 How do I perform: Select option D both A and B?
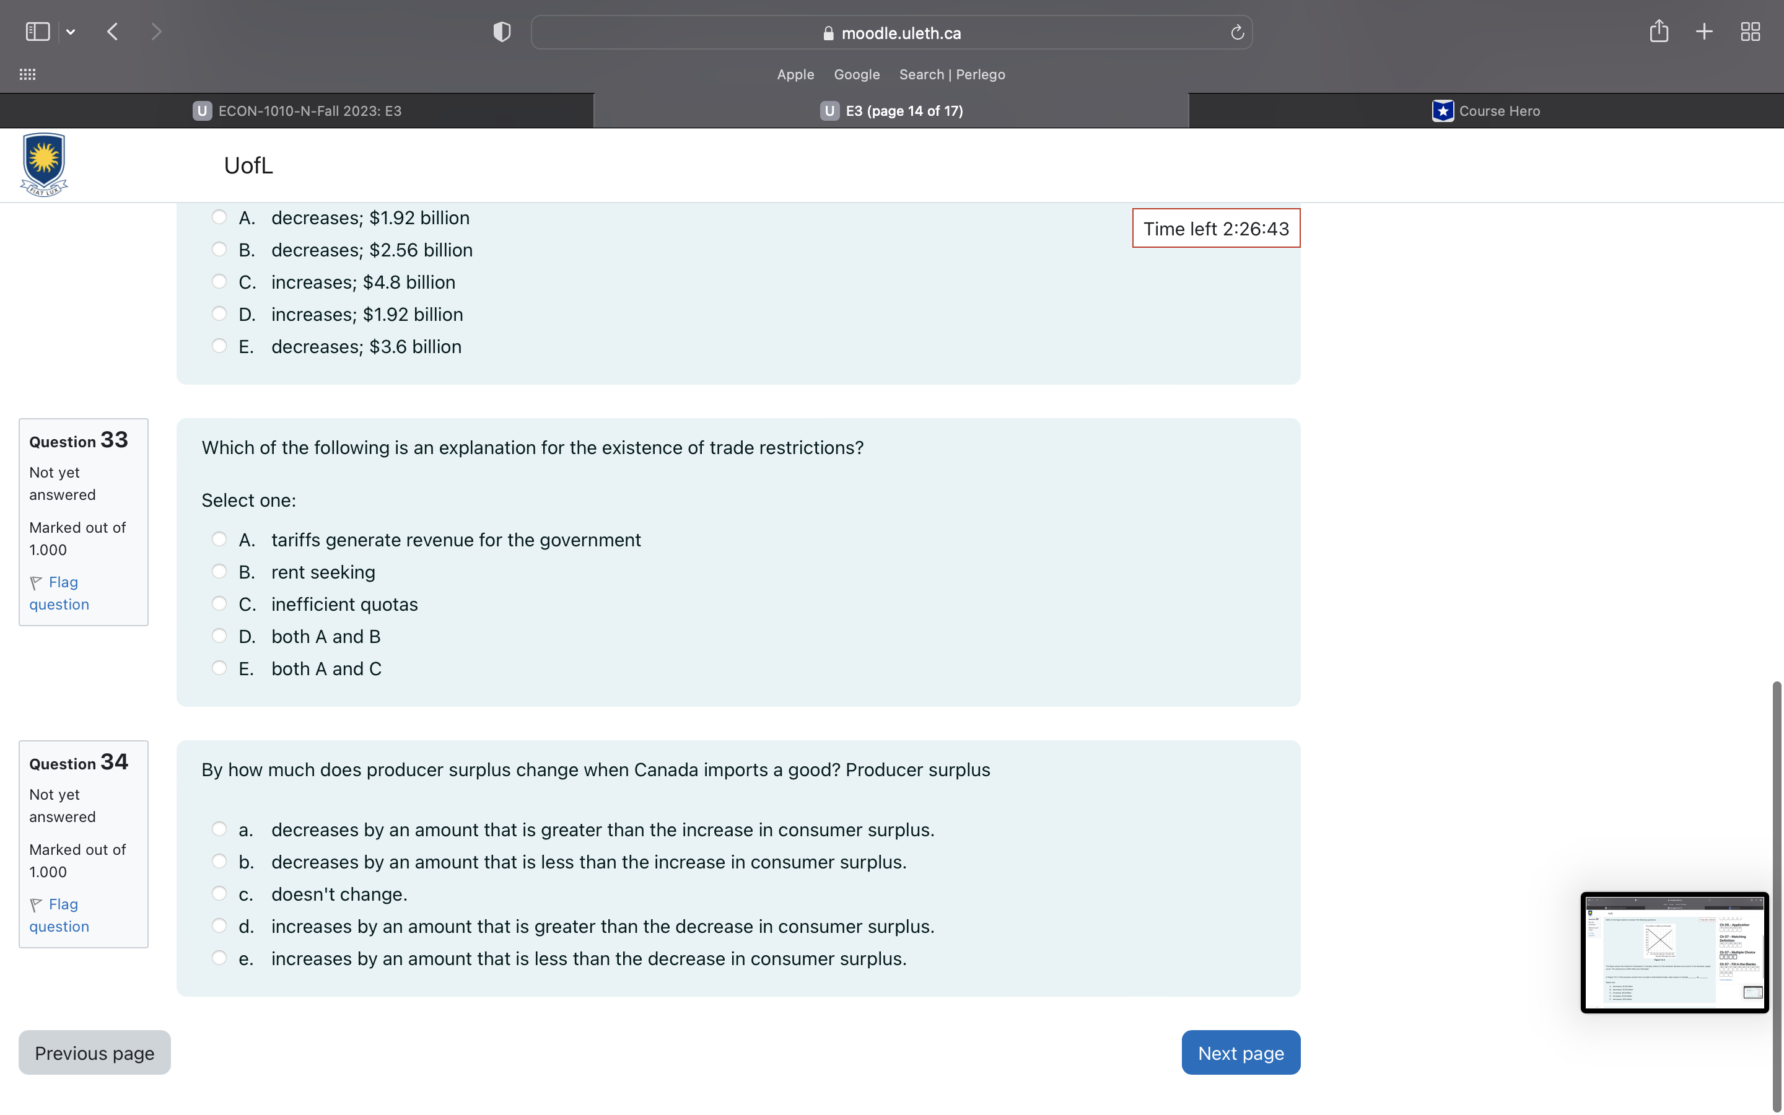pos(219,636)
